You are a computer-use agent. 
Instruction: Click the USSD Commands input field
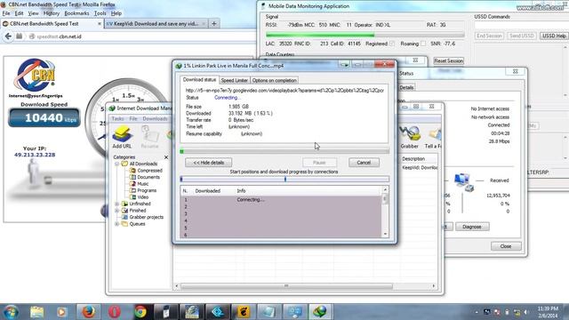(x=522, y=25)
